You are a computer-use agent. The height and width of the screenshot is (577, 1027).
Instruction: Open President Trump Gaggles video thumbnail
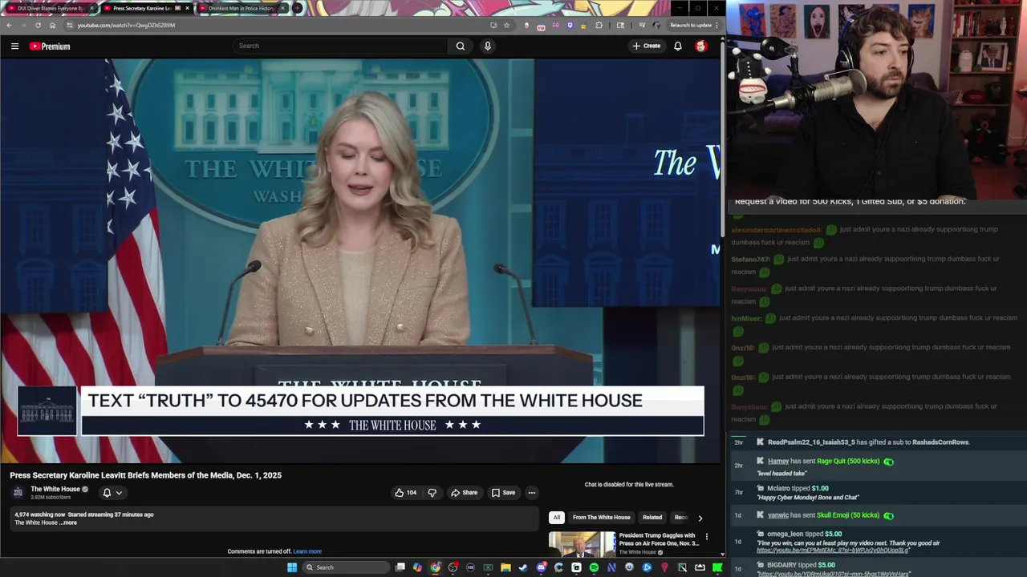pyautogui.click(x=582, y=544)
